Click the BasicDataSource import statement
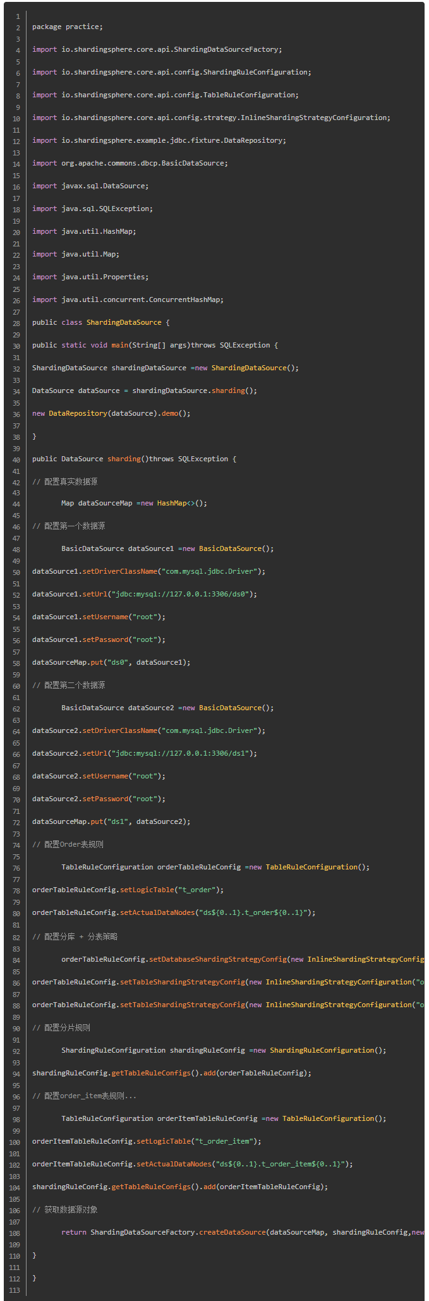Screen dimensions: 429x1301 [x=130, y=163]
